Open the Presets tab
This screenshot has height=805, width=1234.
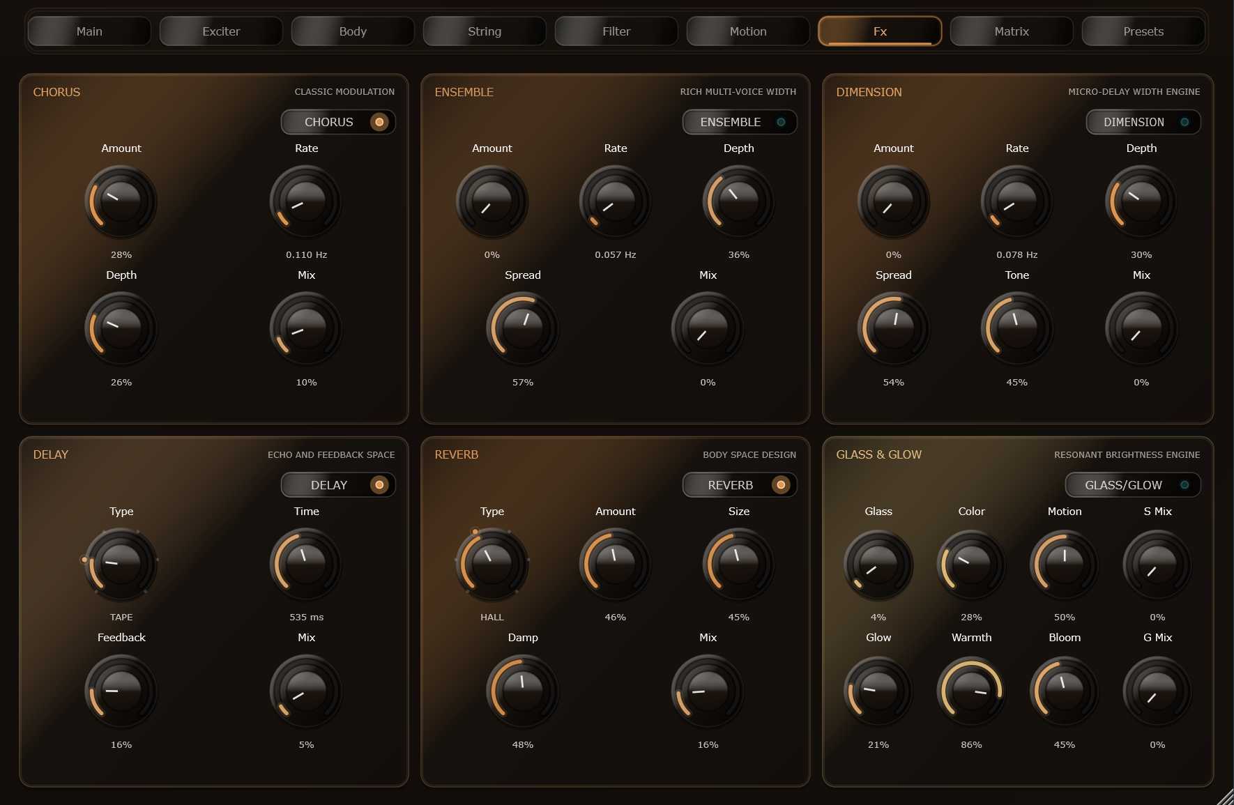pyautogui.click(x=1143, y=31)
